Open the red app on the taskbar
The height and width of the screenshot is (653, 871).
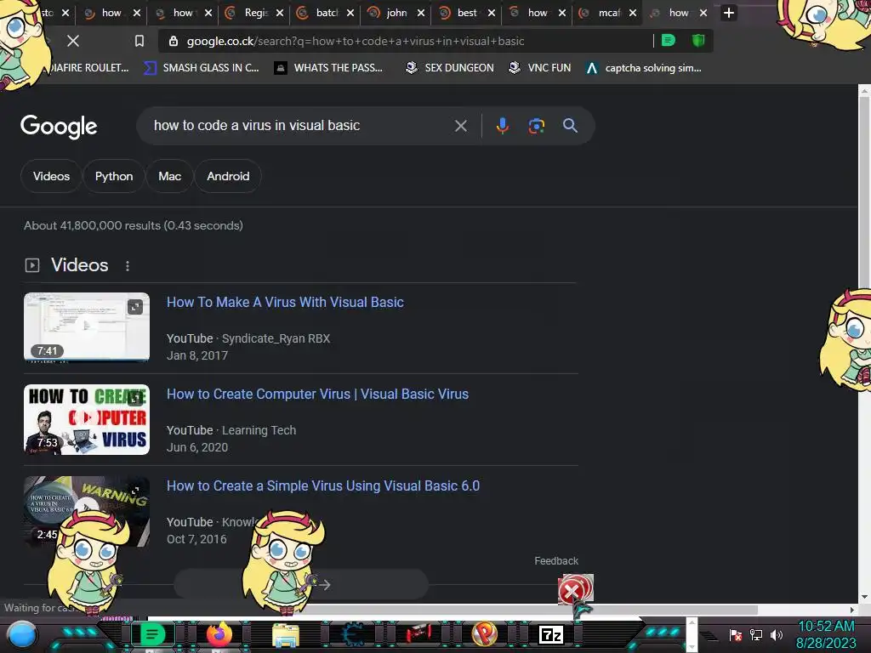coord(418,634)
